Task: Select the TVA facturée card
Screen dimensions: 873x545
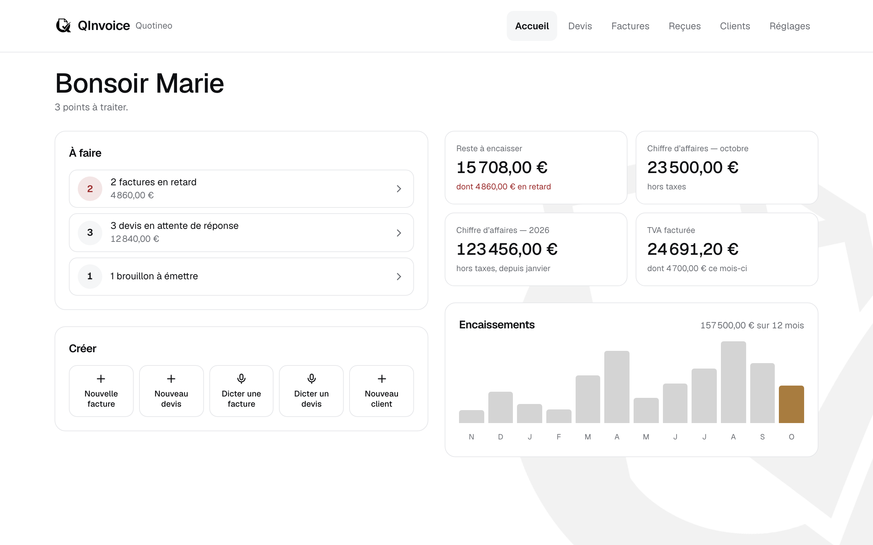Action: pos(727,249)
